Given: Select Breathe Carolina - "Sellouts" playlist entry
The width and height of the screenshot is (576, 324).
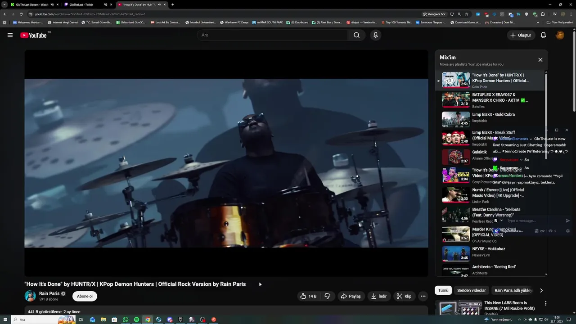Looking at the screenshot, I should (490, 214).
